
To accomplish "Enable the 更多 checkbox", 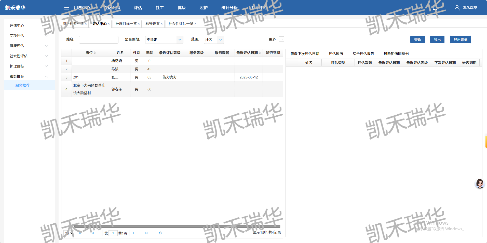I will coord(281,39).
